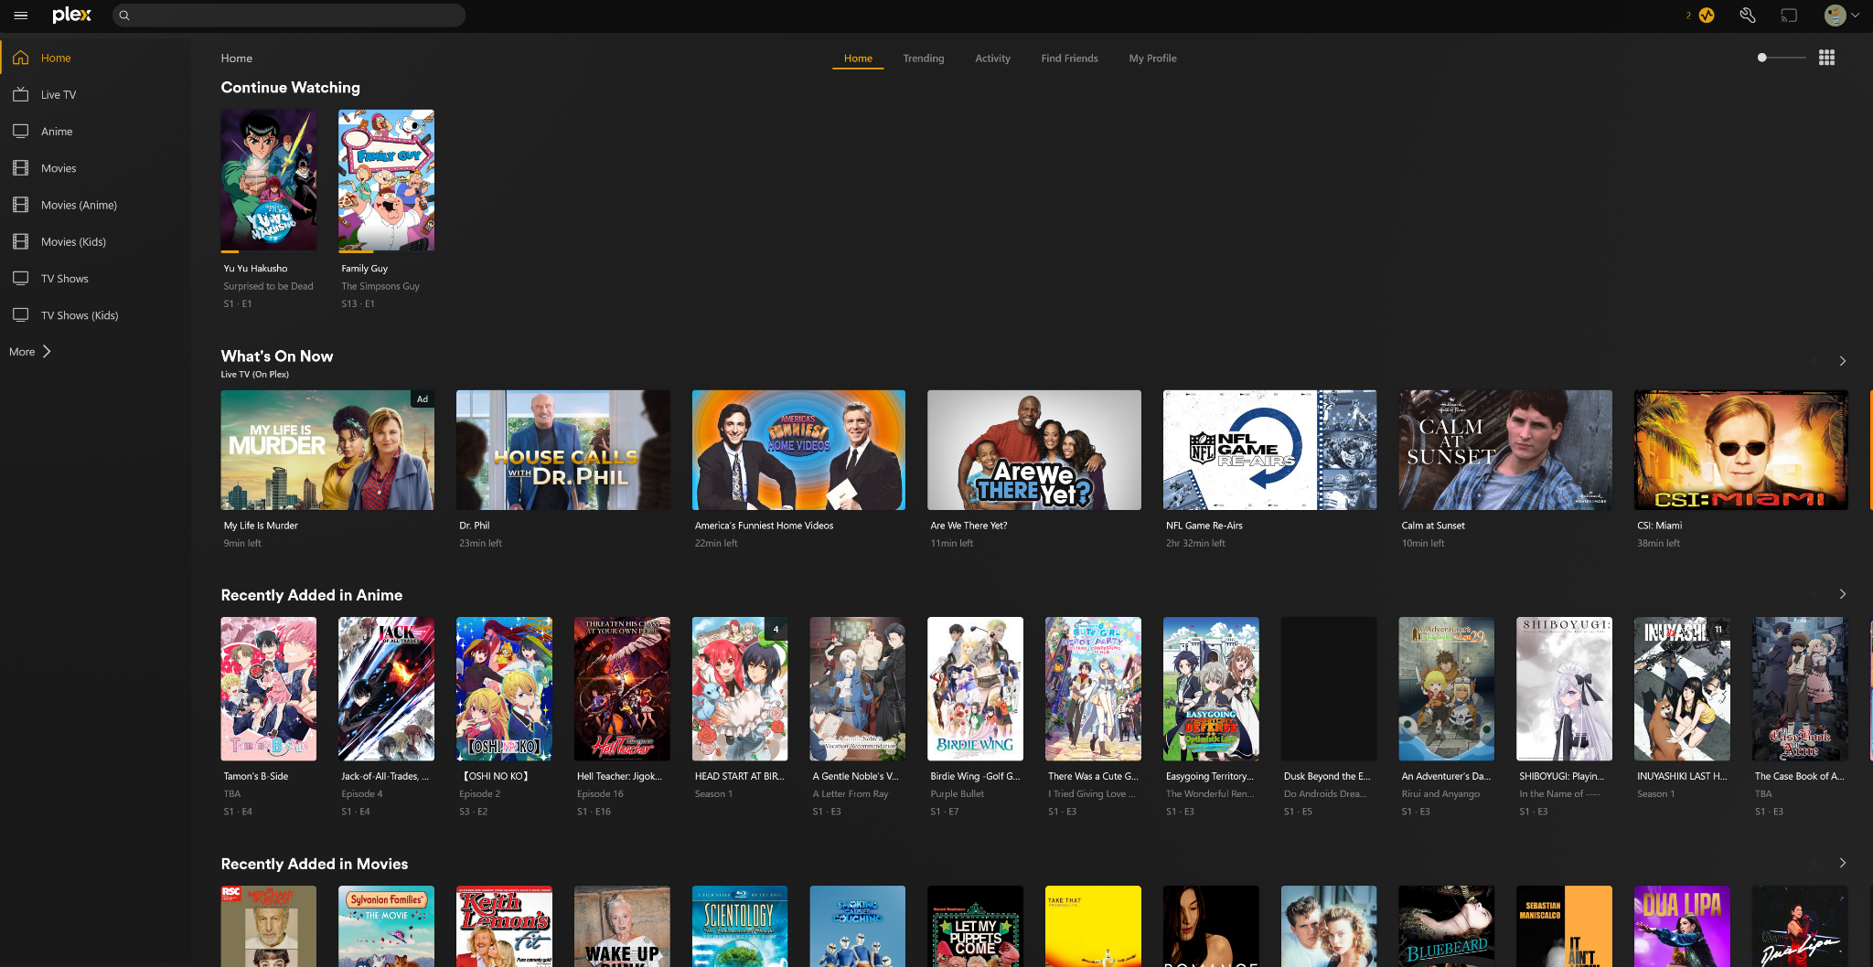The width and height of the screenshot is (1873, 967).
Task: Select Anime from the sidebar
Action: pyautogui.click(x=56, y=131)
